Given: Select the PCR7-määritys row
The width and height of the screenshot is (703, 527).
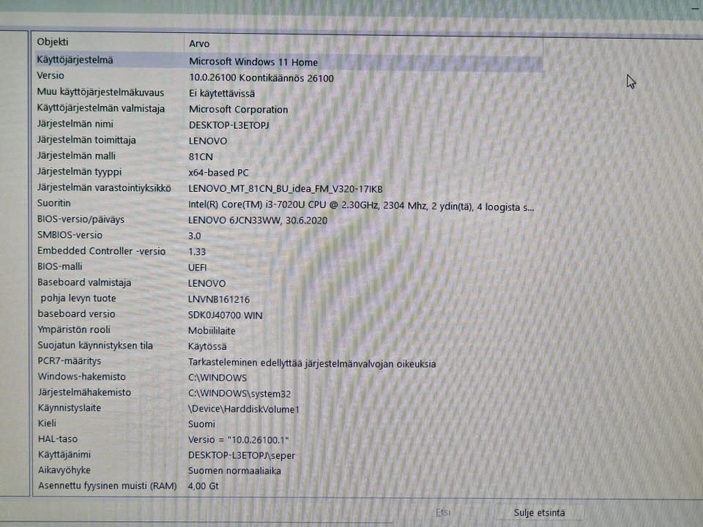Looking at the screenshot, I should tap(70, 361).
